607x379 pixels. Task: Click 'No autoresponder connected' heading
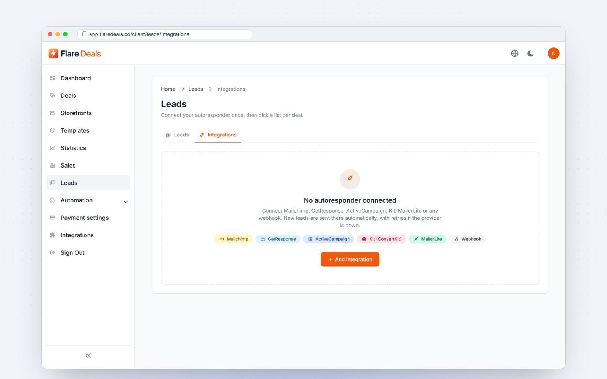point(350,200)
